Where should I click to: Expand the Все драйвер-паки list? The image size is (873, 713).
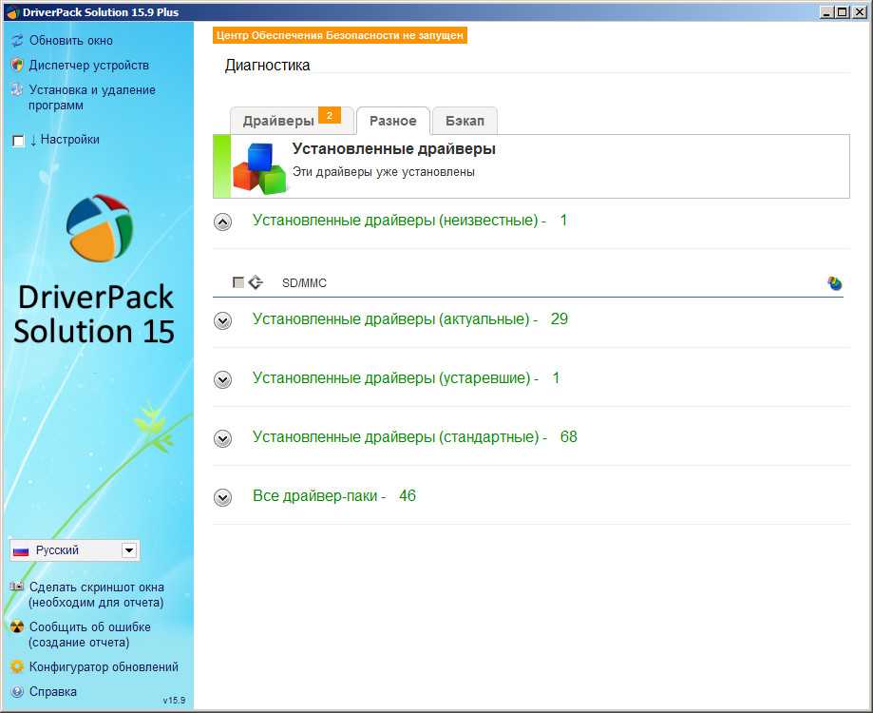[x=223, y=497]
